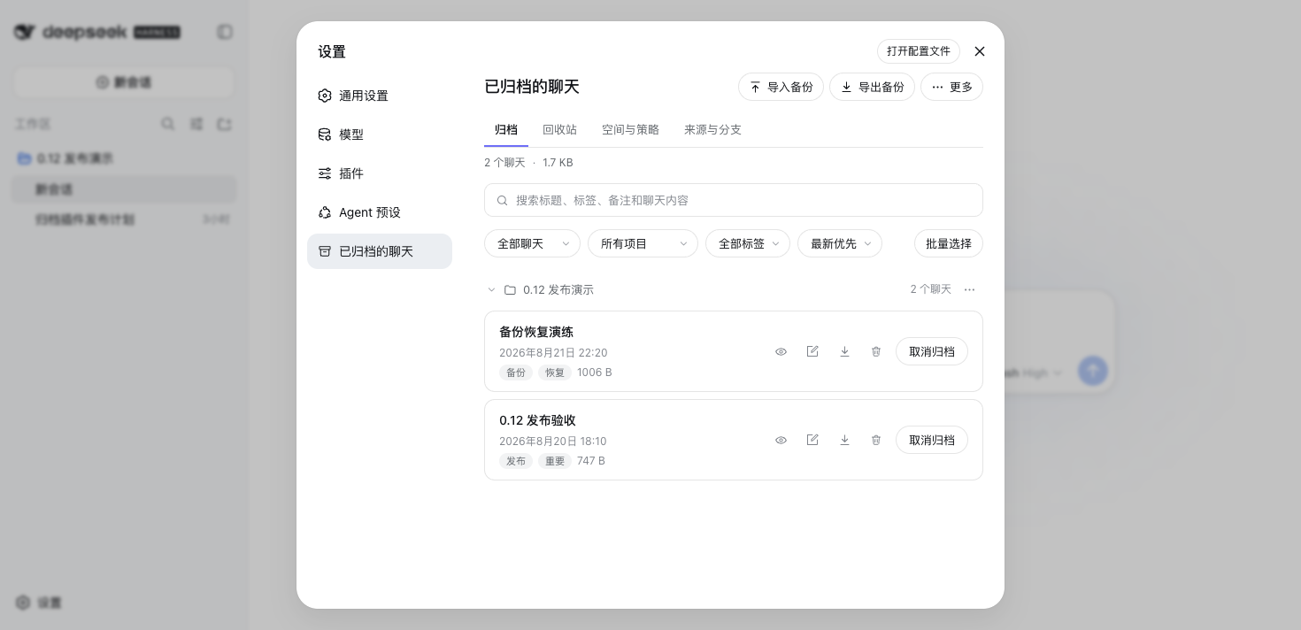Click the 恢复 tag on 备份恢复演练
Viewport: 1301px width, 630px height.
[555, 373]
